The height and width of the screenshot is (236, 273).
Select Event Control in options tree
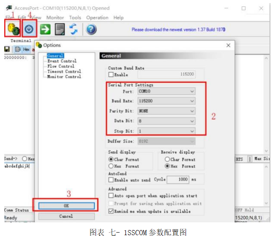tap(62, 61)
